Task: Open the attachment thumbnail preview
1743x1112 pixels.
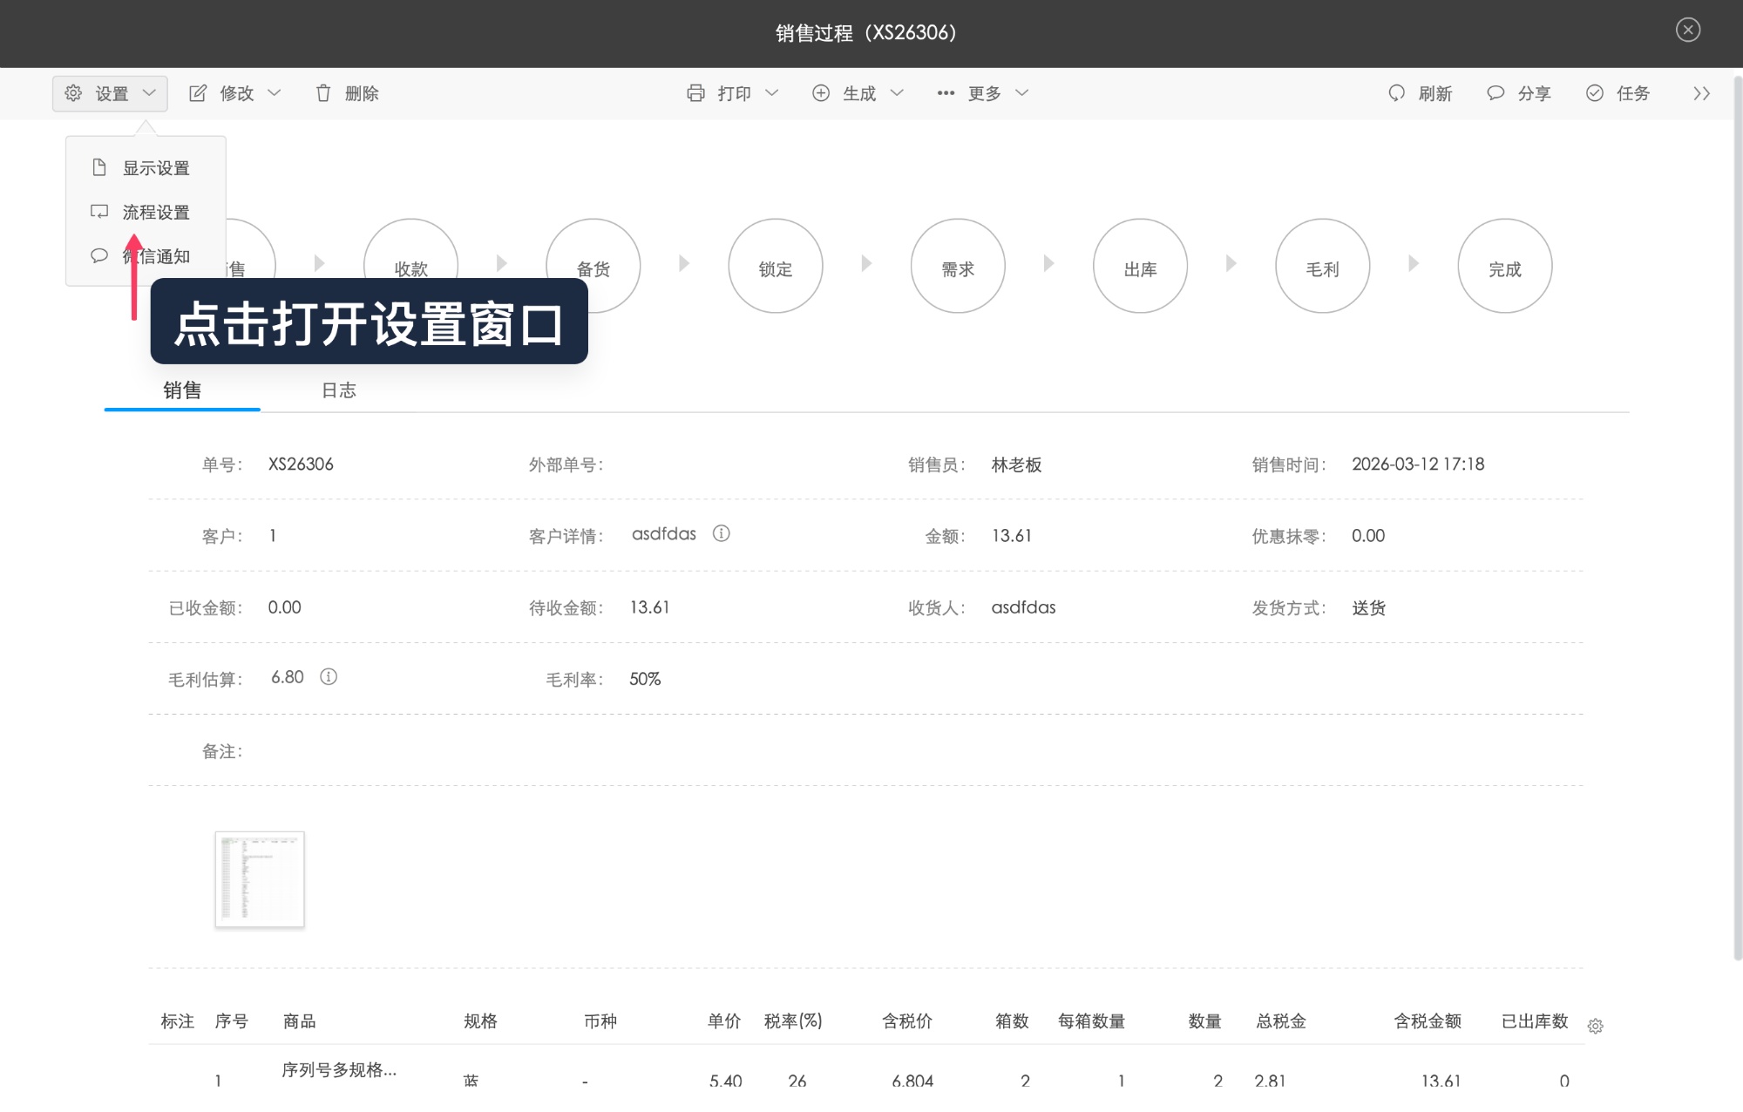Action: coord(259,878)
